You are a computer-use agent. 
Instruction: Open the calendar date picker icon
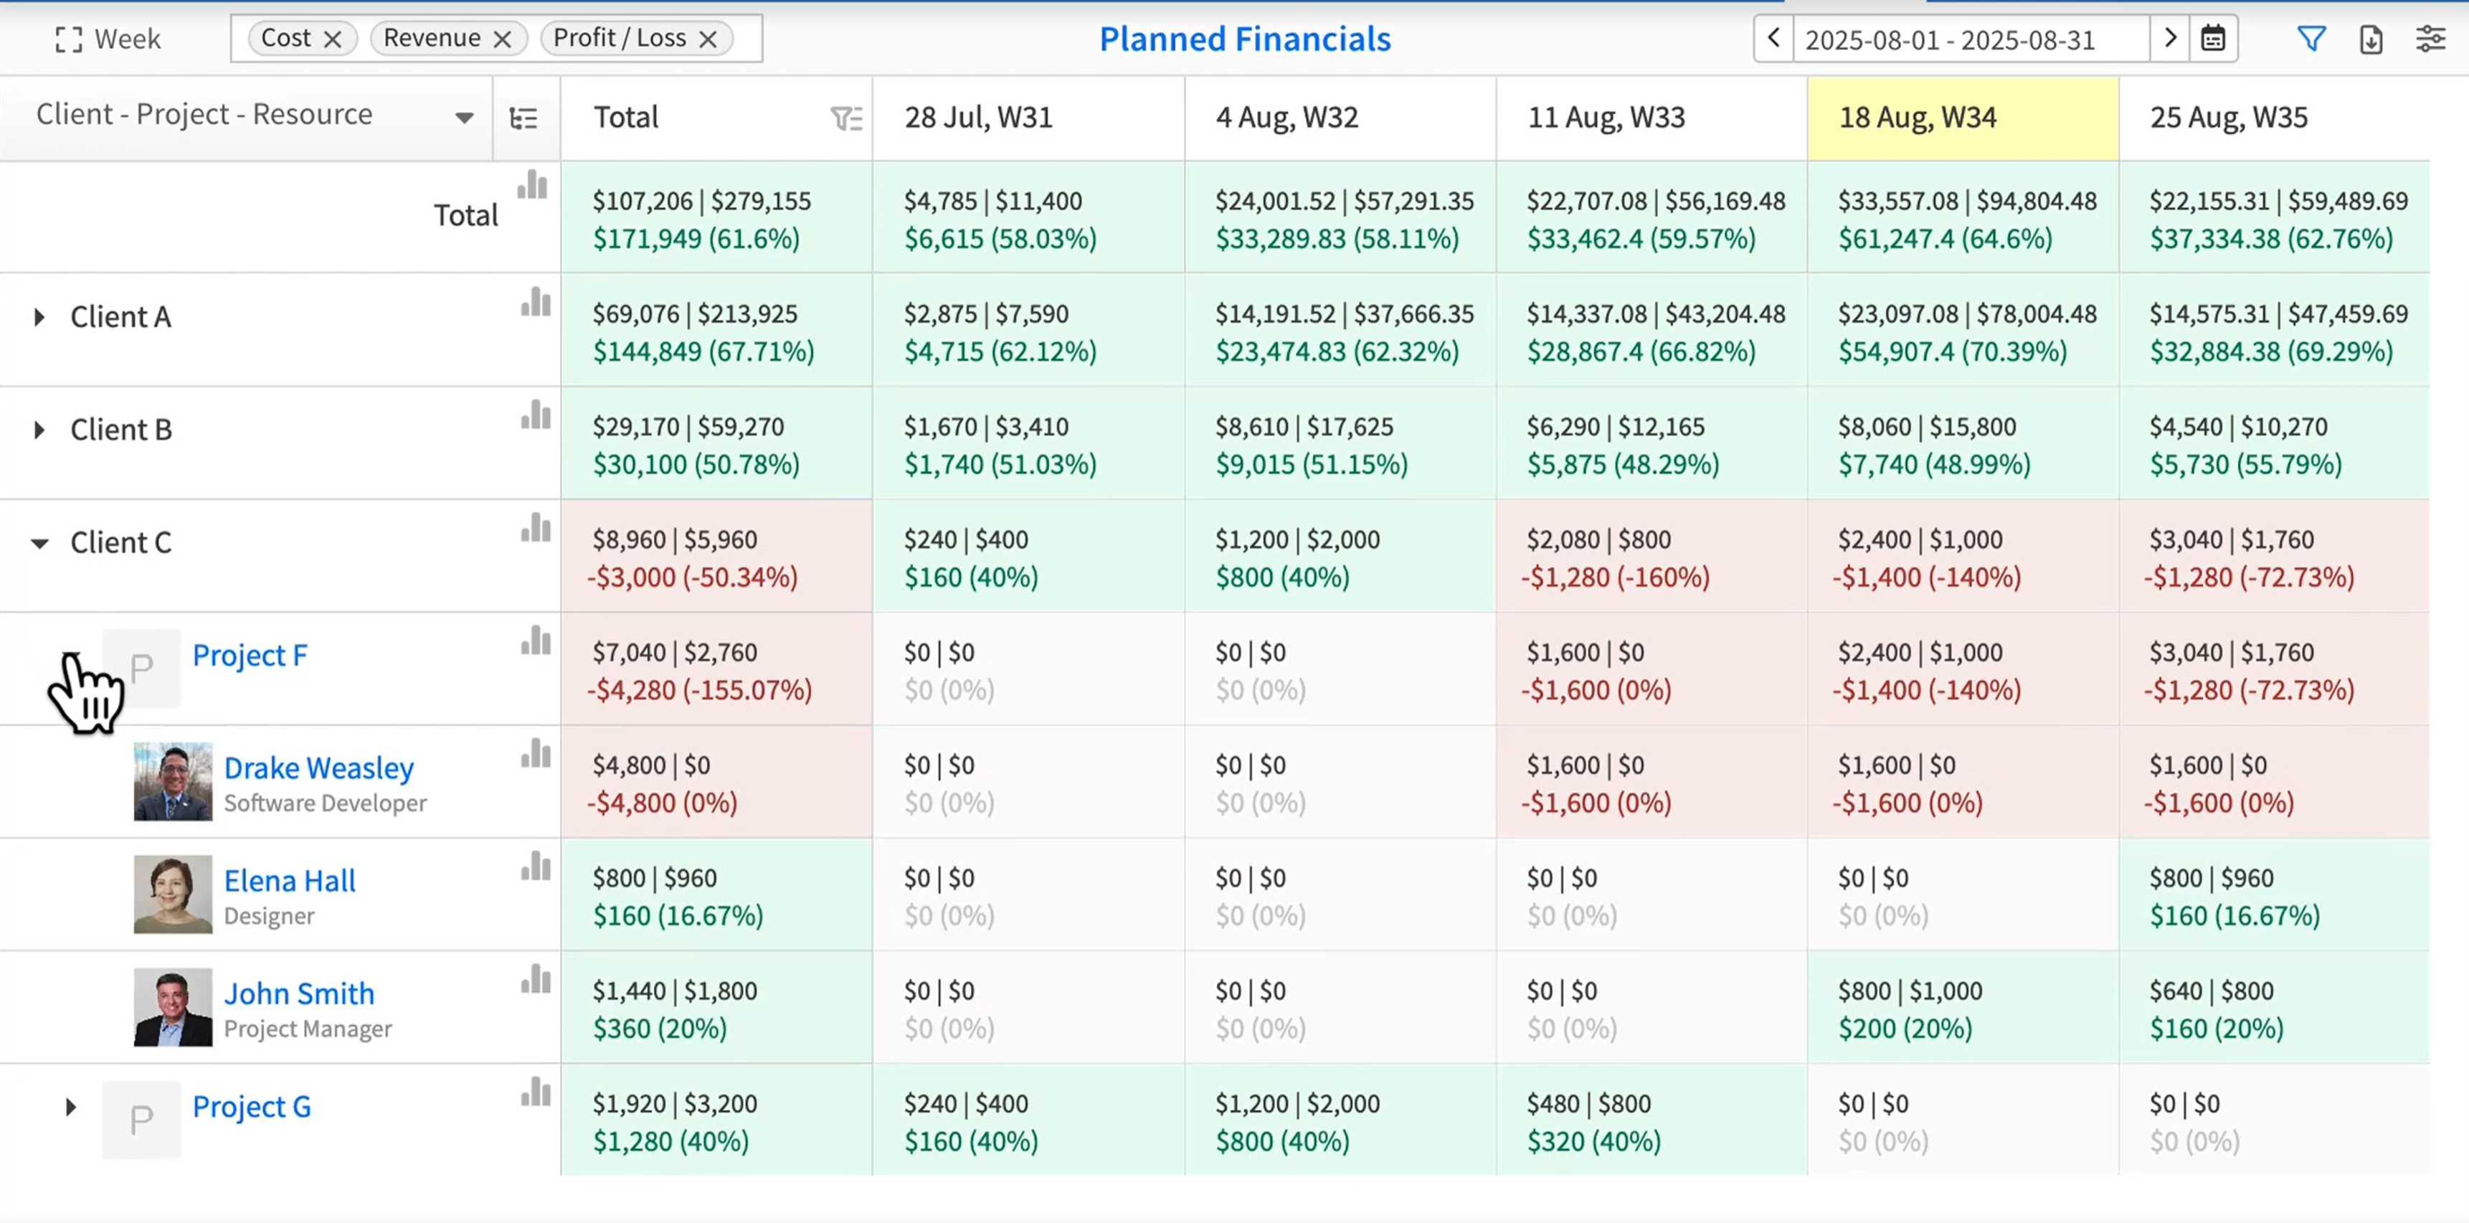click(x=2212, y=39)
